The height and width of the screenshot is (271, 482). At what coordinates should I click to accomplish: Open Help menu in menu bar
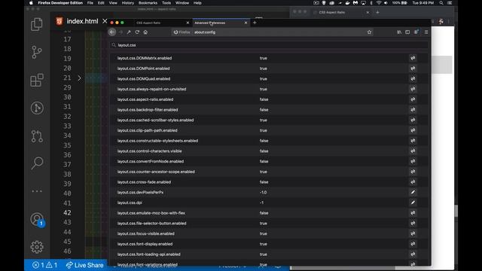click(197, 3)
